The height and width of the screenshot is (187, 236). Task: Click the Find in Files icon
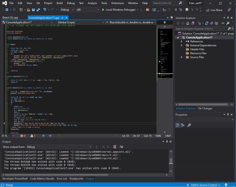pyautogui.click(x=148, y=10)
